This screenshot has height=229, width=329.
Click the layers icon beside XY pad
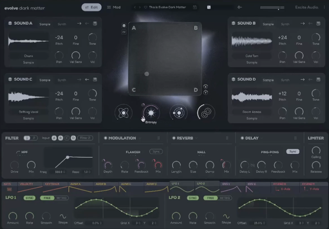pyautogui.click(x=124, y=26)
